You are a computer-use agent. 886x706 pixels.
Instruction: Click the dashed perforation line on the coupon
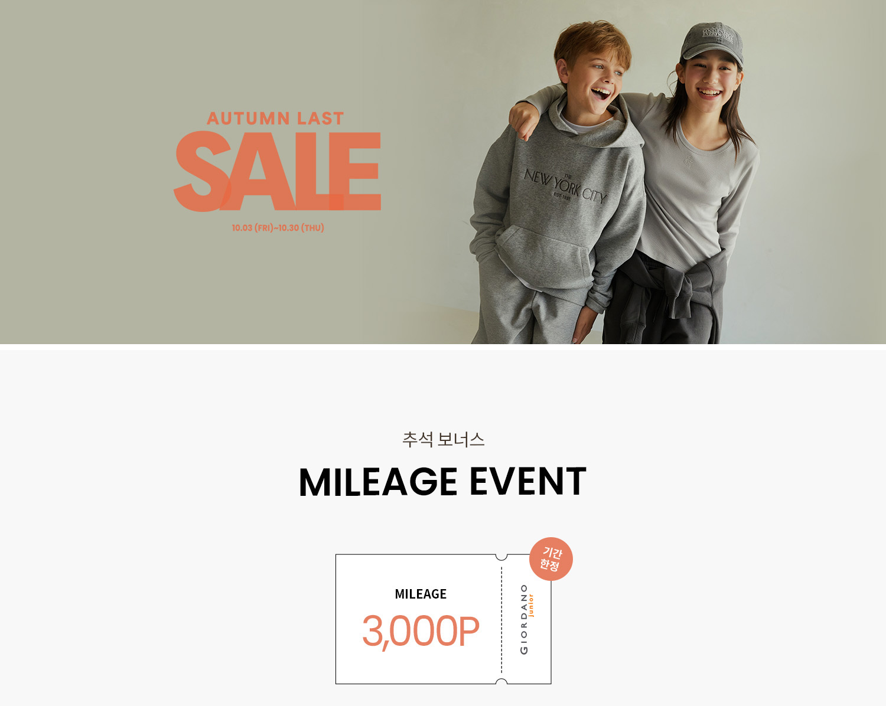pyautogui.click(x=501, y=619)
